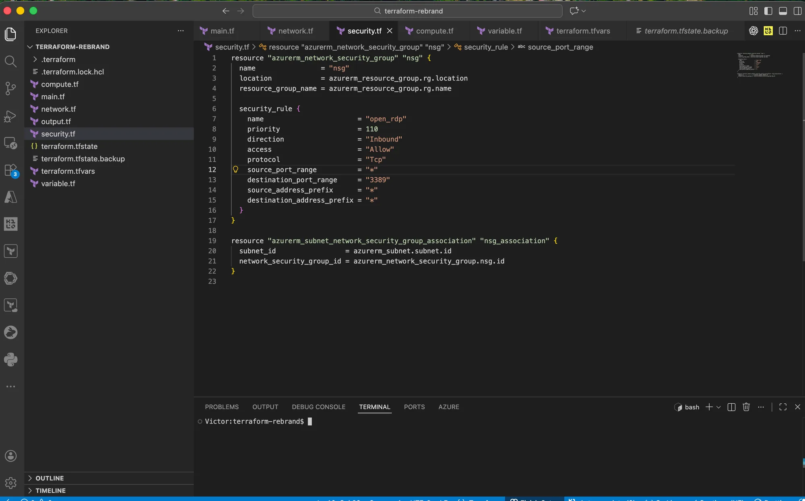Go forward in navigation history
The image size is (805, 501).
coord(241,11)
